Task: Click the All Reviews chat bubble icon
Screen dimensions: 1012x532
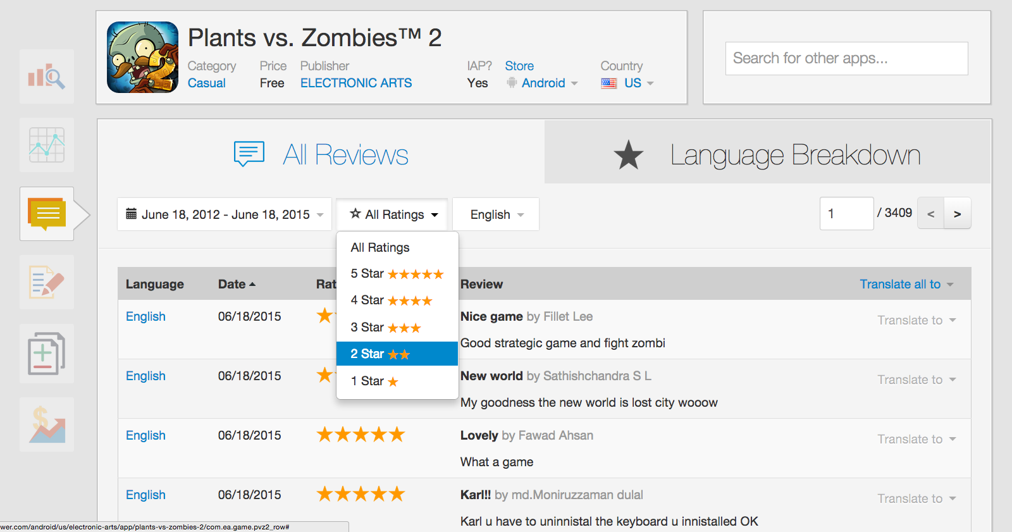Action: pos(249,154)
